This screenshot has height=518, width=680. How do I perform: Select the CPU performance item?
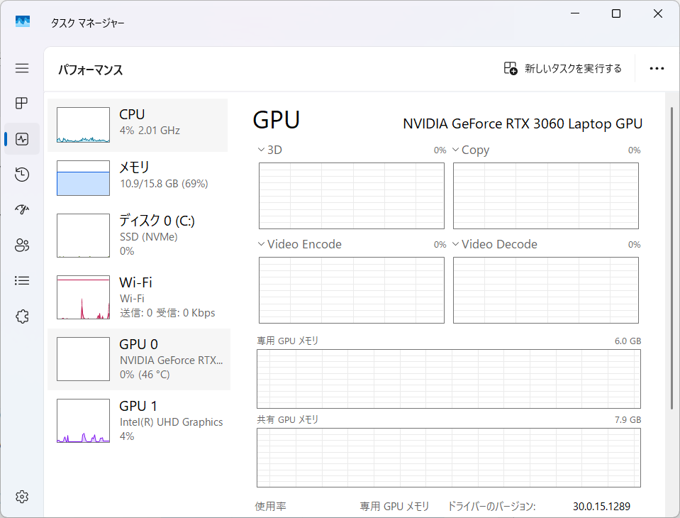138,126
